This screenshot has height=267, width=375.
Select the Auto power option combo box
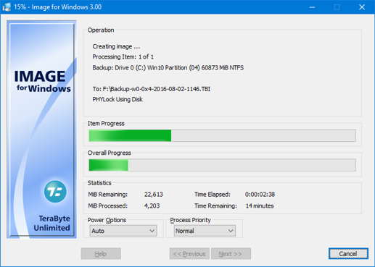coord(123,231)
